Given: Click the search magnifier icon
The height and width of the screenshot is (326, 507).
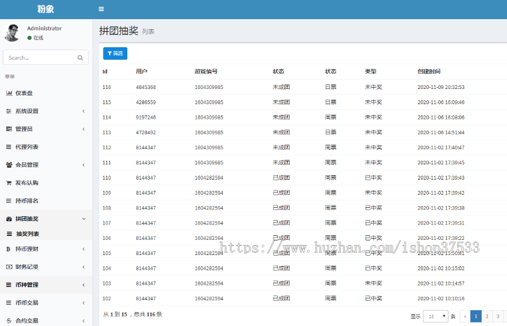Looking at the screenshot, I should coord(80,58).
